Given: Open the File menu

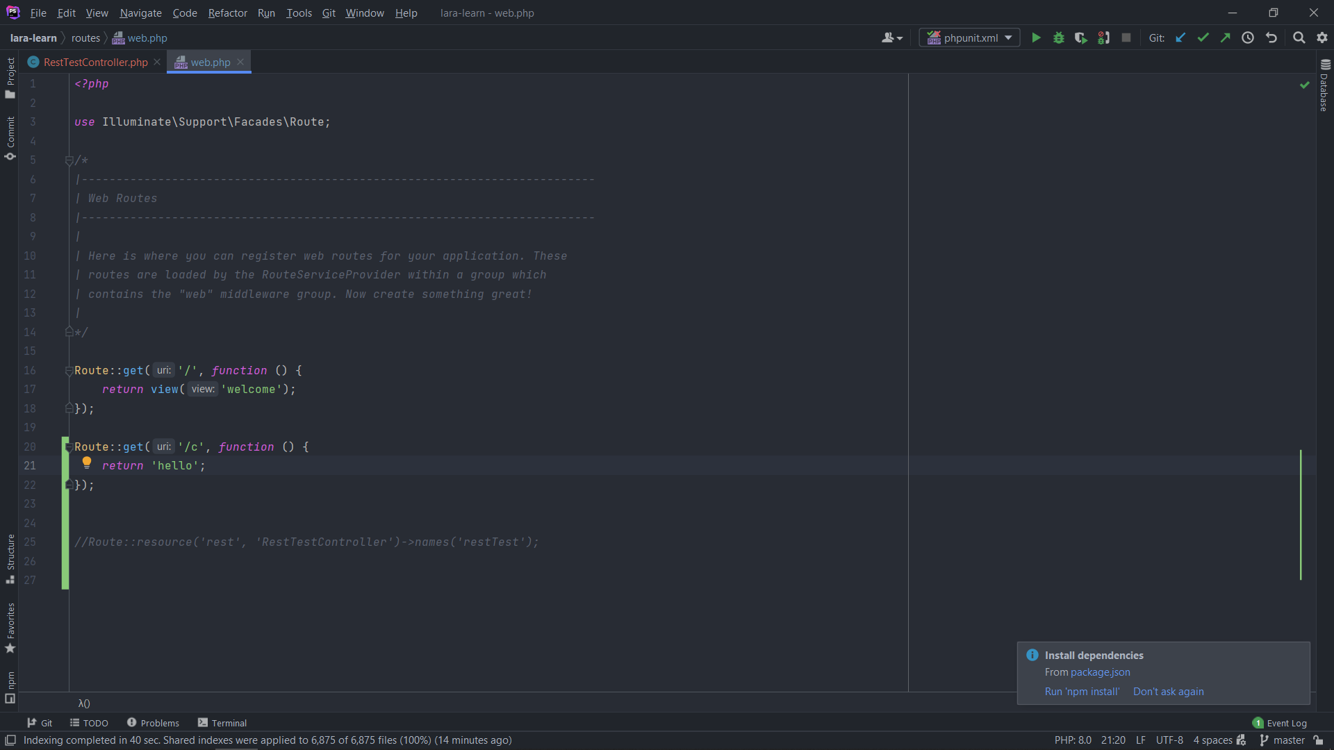Looking at the screenshot, I should (x=38, y=12).
